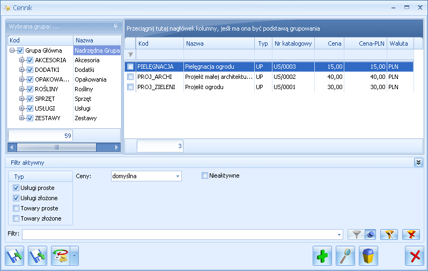Image resolution: width=428 pixels, height=271 pixels.
Task: Sort by the Cena-PLN column header
Action: (x=365, y=43)
